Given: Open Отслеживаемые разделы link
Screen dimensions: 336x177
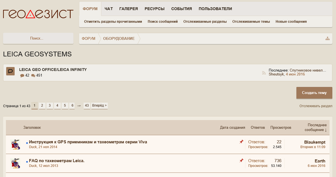Looking at the screenshot, I should (x=205, y=22).
